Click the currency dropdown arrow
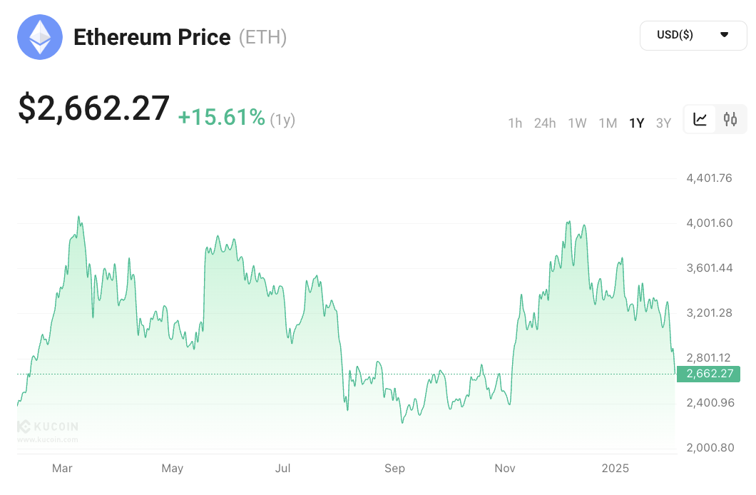Screen dimensions: 756x495 click(724, 35)
